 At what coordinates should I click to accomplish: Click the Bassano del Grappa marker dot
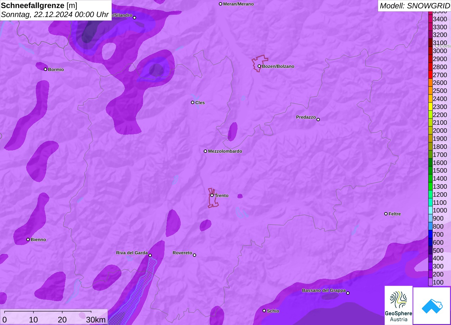tap(348, 293)
